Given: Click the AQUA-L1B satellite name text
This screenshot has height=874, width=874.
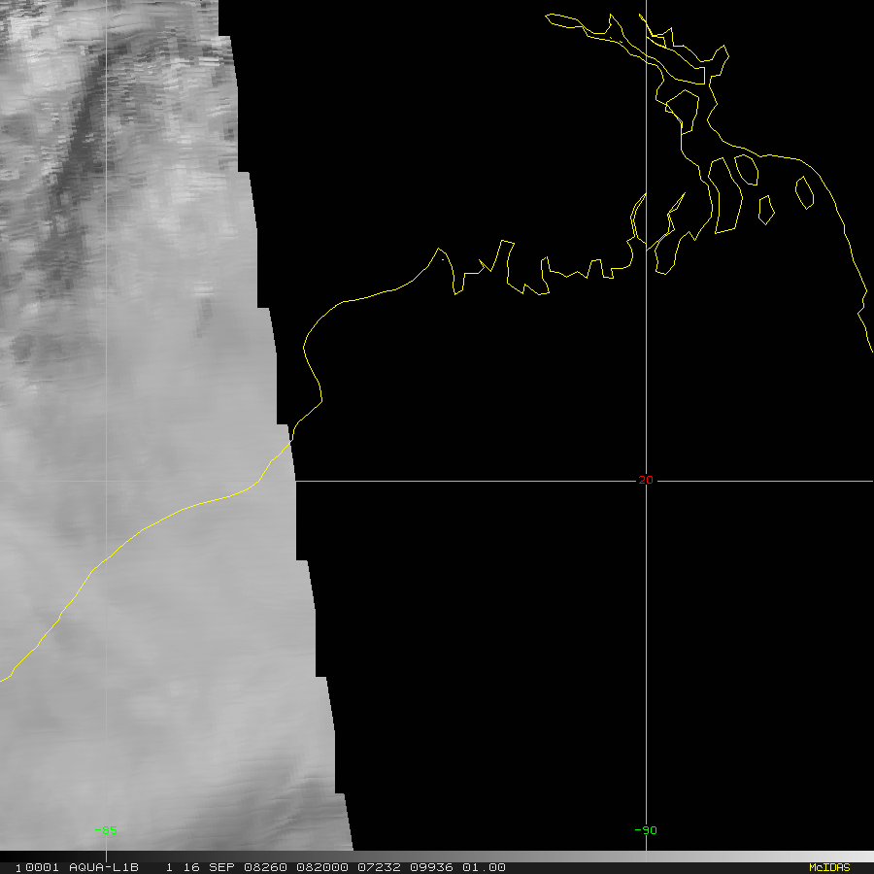Looking at the screenshot, I should coord(104,867).
